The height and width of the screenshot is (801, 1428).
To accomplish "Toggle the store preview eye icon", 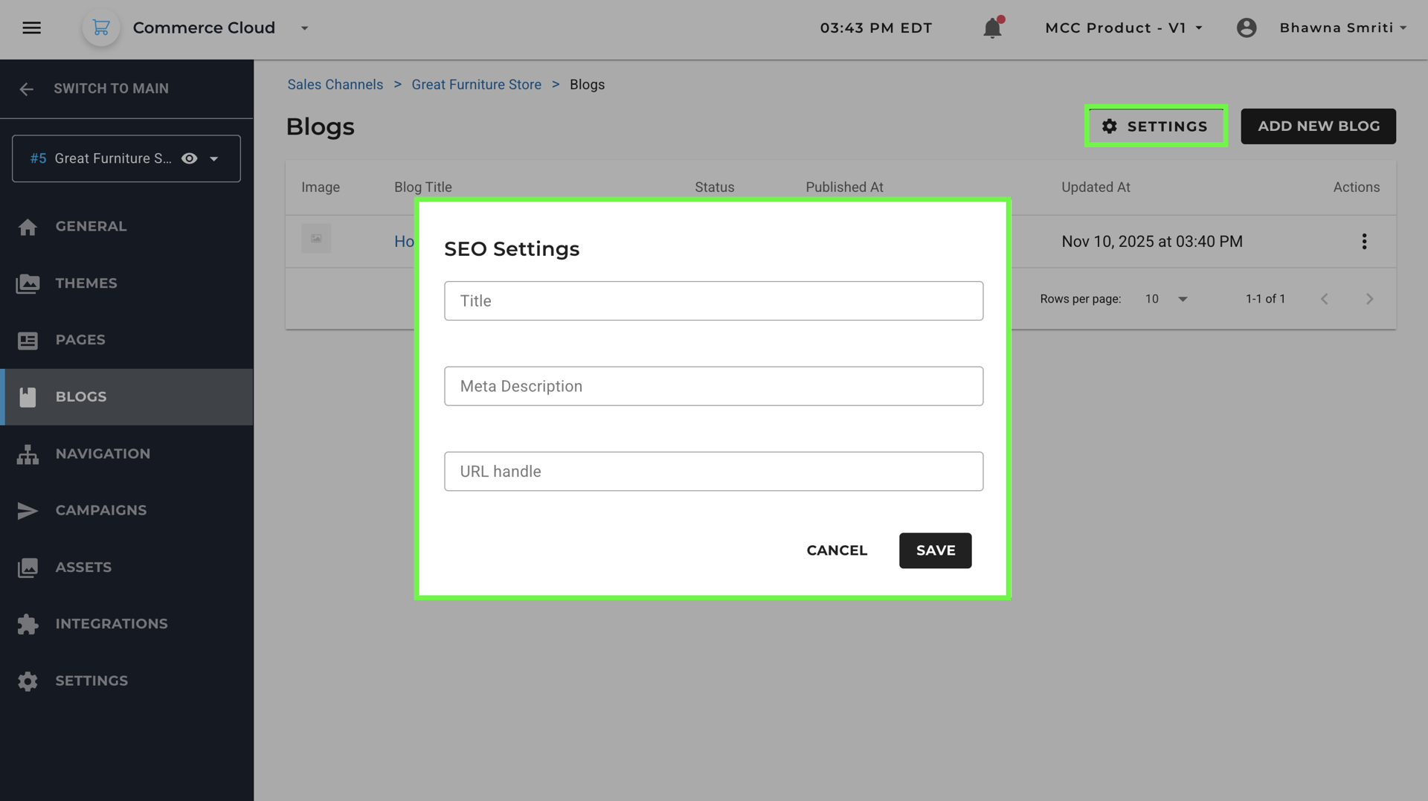I will 190,158.
